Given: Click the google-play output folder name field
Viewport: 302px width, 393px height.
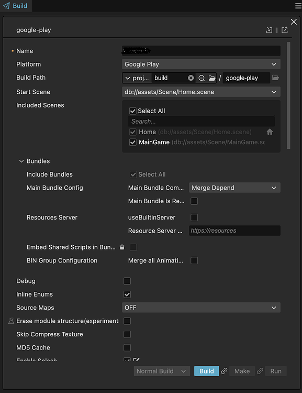Looking at the screenshot, I should [x=247, y=78].
